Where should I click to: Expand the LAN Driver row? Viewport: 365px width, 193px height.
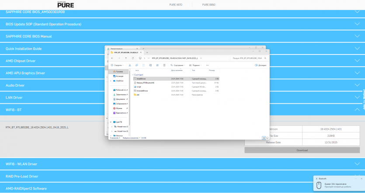point(357,98)
